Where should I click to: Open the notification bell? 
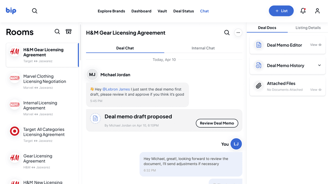pyautogui.click(x=303, y=11)
